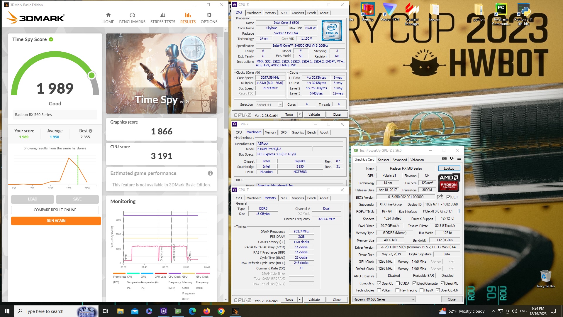
Task: Click Time Spy benchmark thumbnail image
Action: click(162, 73)
